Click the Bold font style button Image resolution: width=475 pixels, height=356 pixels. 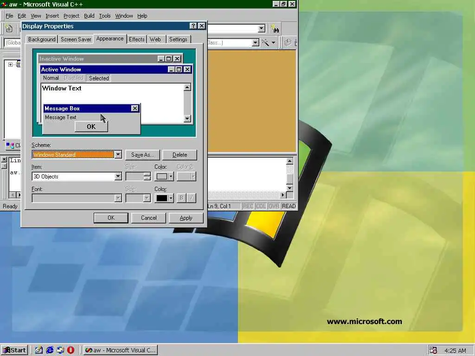tap(181, 198)
